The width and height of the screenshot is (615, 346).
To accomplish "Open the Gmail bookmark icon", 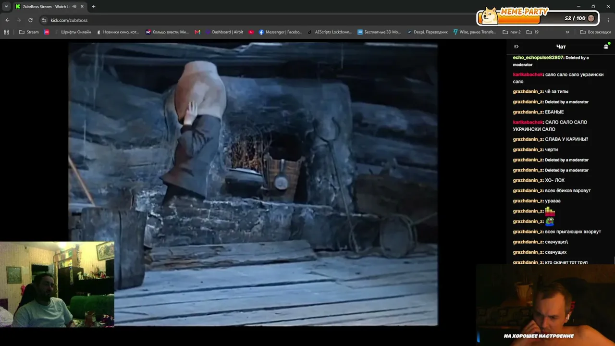I will tap(197, 32).
